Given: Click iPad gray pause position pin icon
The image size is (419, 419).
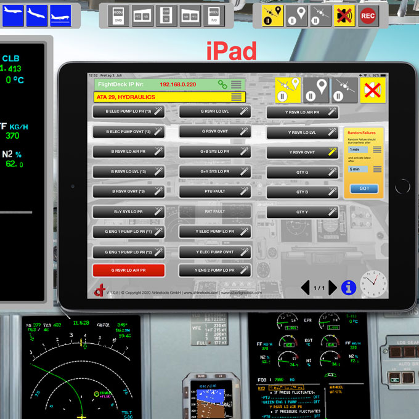Looking at the screenshot, I should point(316,90).
